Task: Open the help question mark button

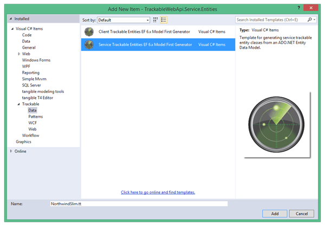Action: pos(298,8)
